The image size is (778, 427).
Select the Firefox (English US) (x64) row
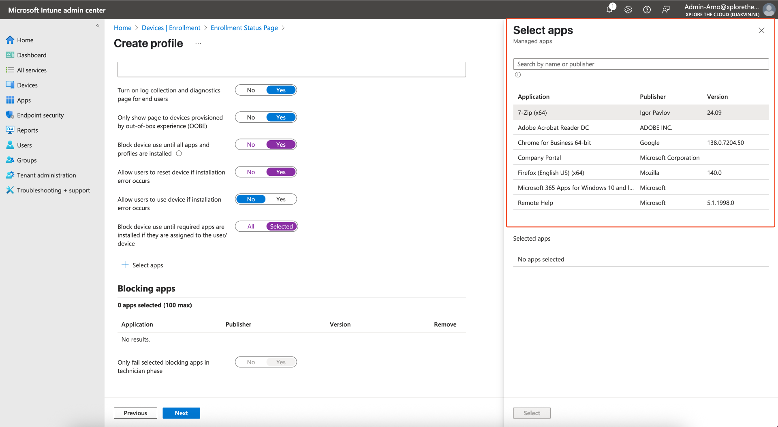click(641, 172)
